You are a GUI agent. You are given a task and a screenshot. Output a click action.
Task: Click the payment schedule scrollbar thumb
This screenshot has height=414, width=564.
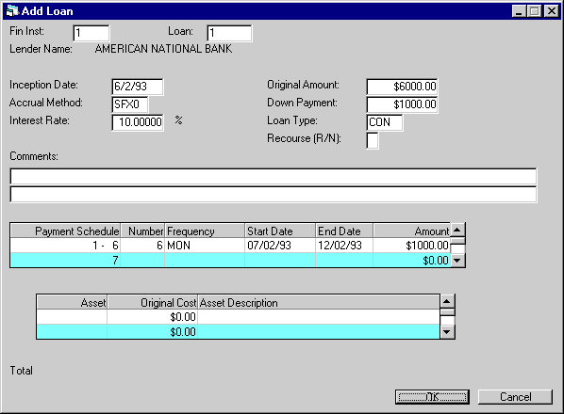(457, 241)
